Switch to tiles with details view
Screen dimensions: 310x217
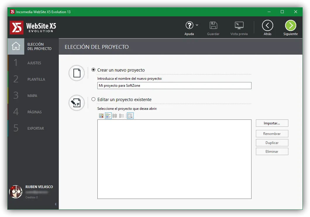[x=108, y=116]
